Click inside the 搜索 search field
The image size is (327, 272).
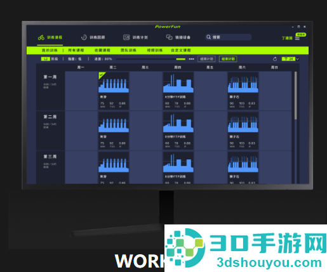pos(228,37)
